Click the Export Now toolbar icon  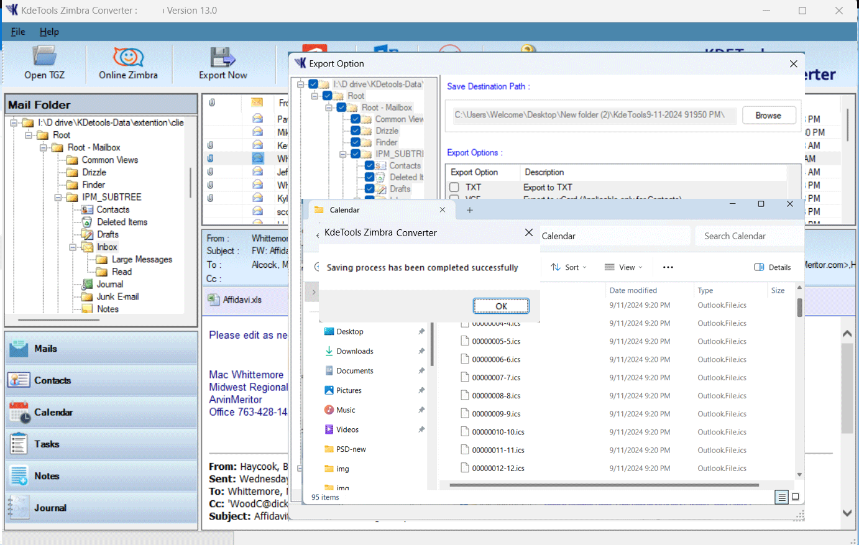223,57
